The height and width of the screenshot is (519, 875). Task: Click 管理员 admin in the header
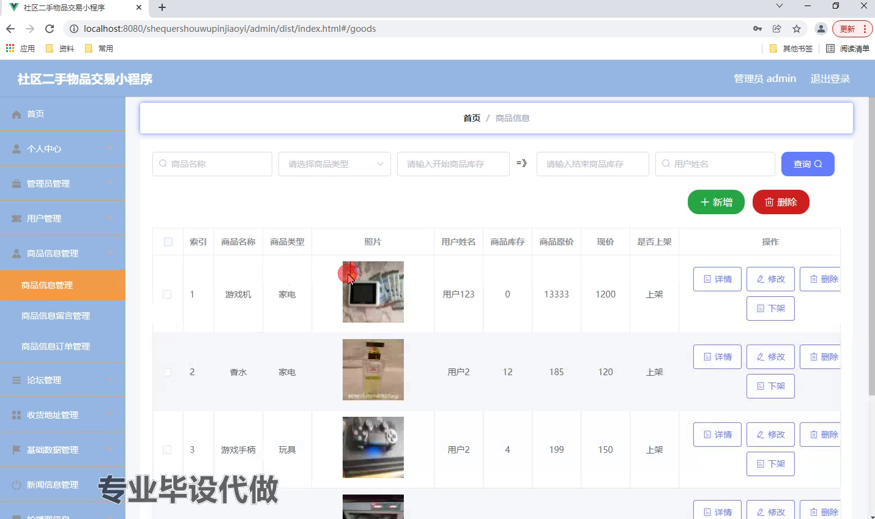[765, 78]
